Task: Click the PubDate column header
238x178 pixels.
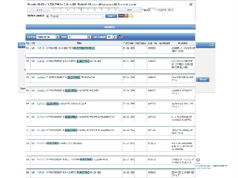Action: 128,43
